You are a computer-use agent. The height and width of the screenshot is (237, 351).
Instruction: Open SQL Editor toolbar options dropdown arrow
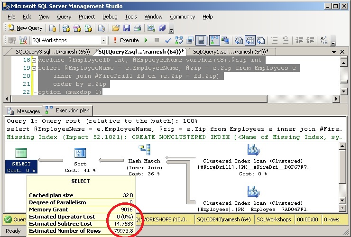pos(333,43)
